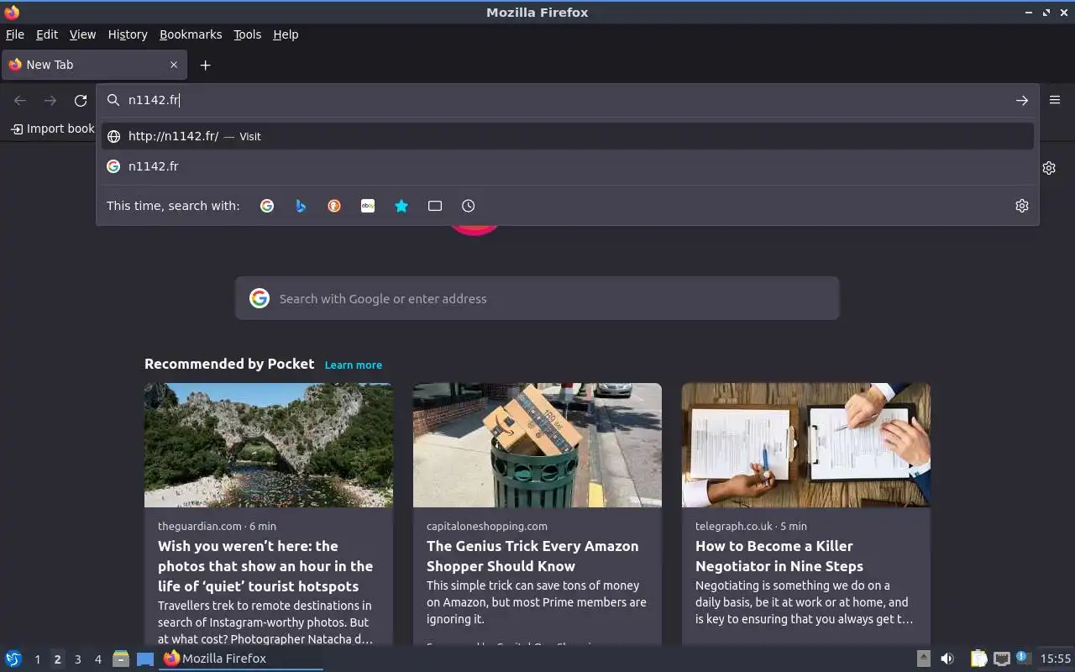Open the History menu
The image size is (1075, 672).
[128, 34]
